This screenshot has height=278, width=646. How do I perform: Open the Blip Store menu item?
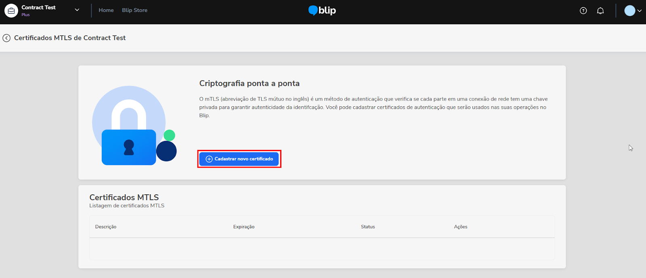134,10
